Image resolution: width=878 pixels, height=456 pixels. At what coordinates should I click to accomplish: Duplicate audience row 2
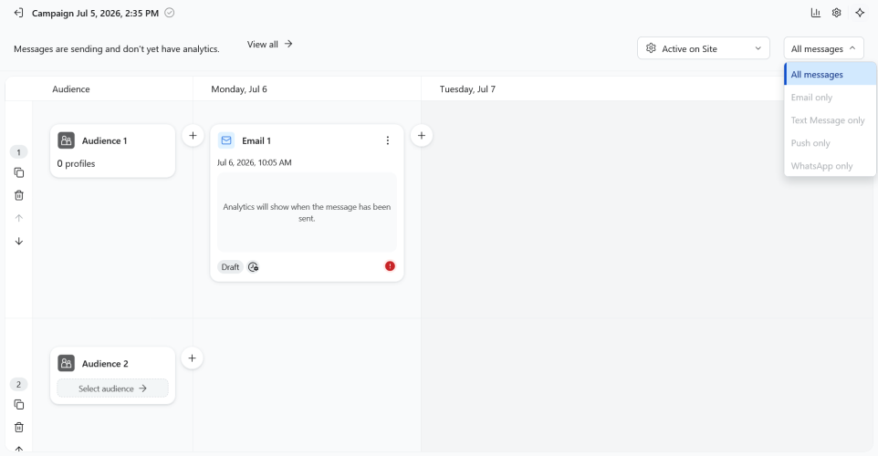(18, 405)
